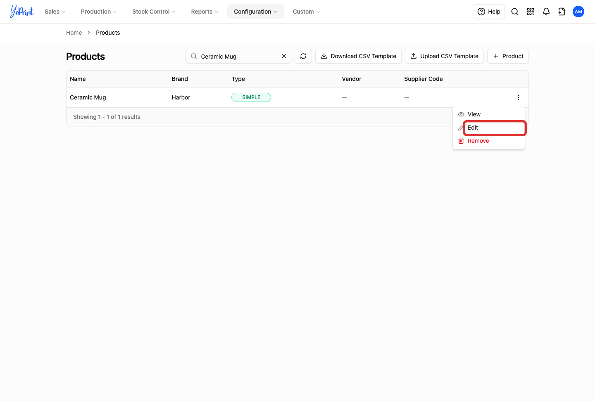The width and height of the screenshot is (595, 402).
Task: Clear the Ceramic Mug search text
Action: point(284,56)
